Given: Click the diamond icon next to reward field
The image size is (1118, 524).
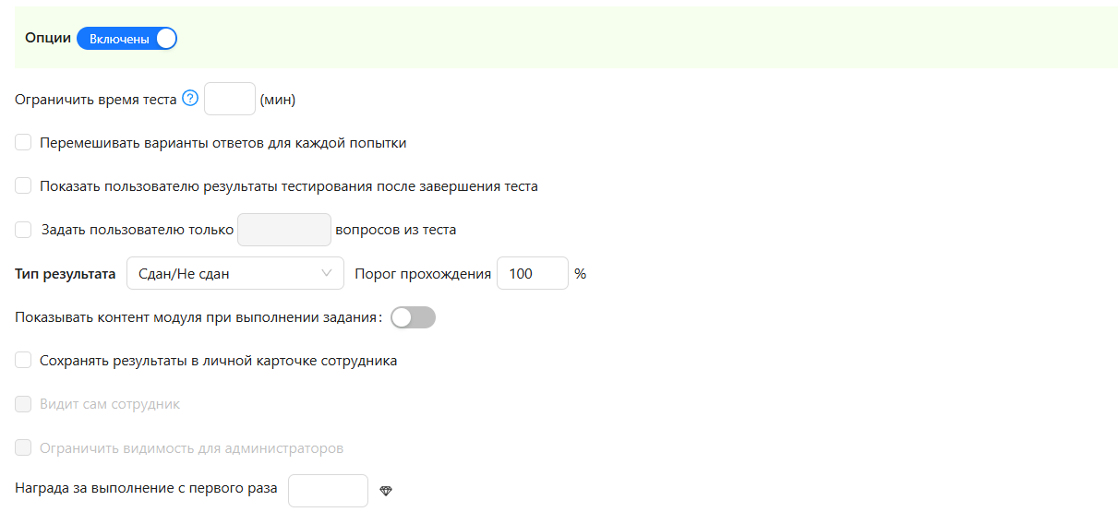Looking at the screenshot, I should pos(386,491).
